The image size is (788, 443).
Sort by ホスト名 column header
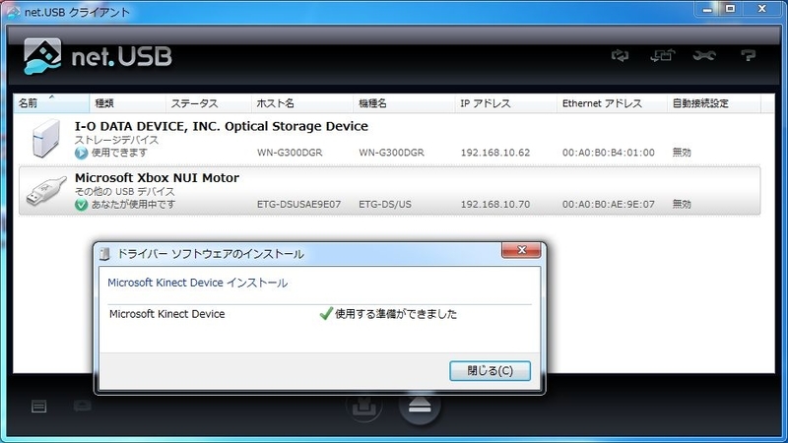pyautogui.click(x=302, y=103)
